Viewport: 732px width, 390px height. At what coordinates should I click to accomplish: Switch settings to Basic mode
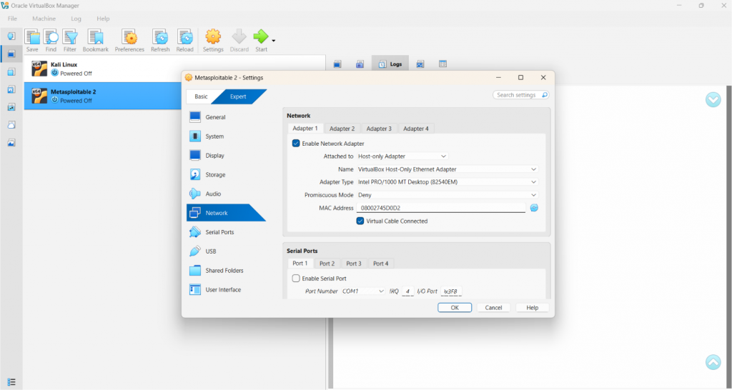(201, 96)
